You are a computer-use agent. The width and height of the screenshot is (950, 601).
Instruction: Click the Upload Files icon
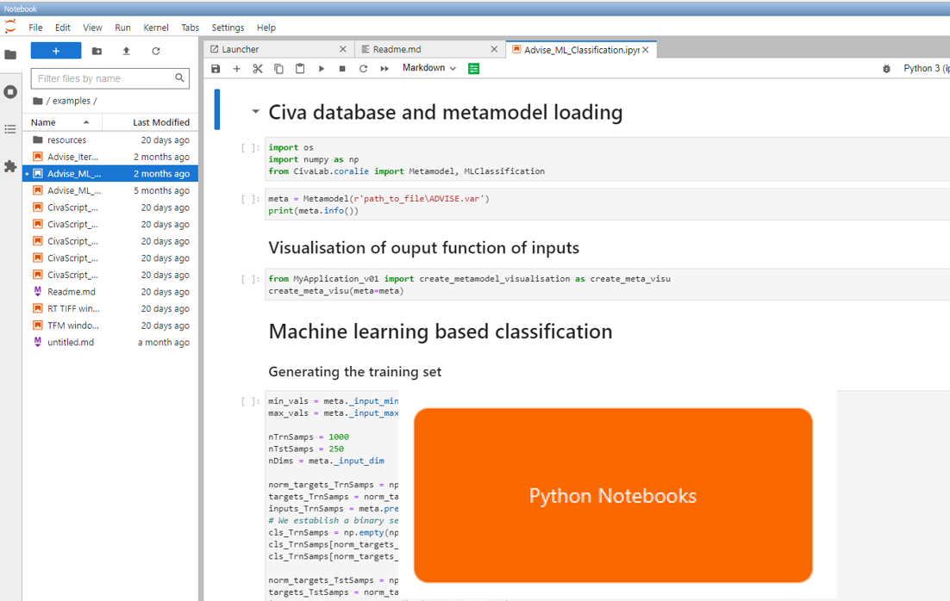pos(126,52)
